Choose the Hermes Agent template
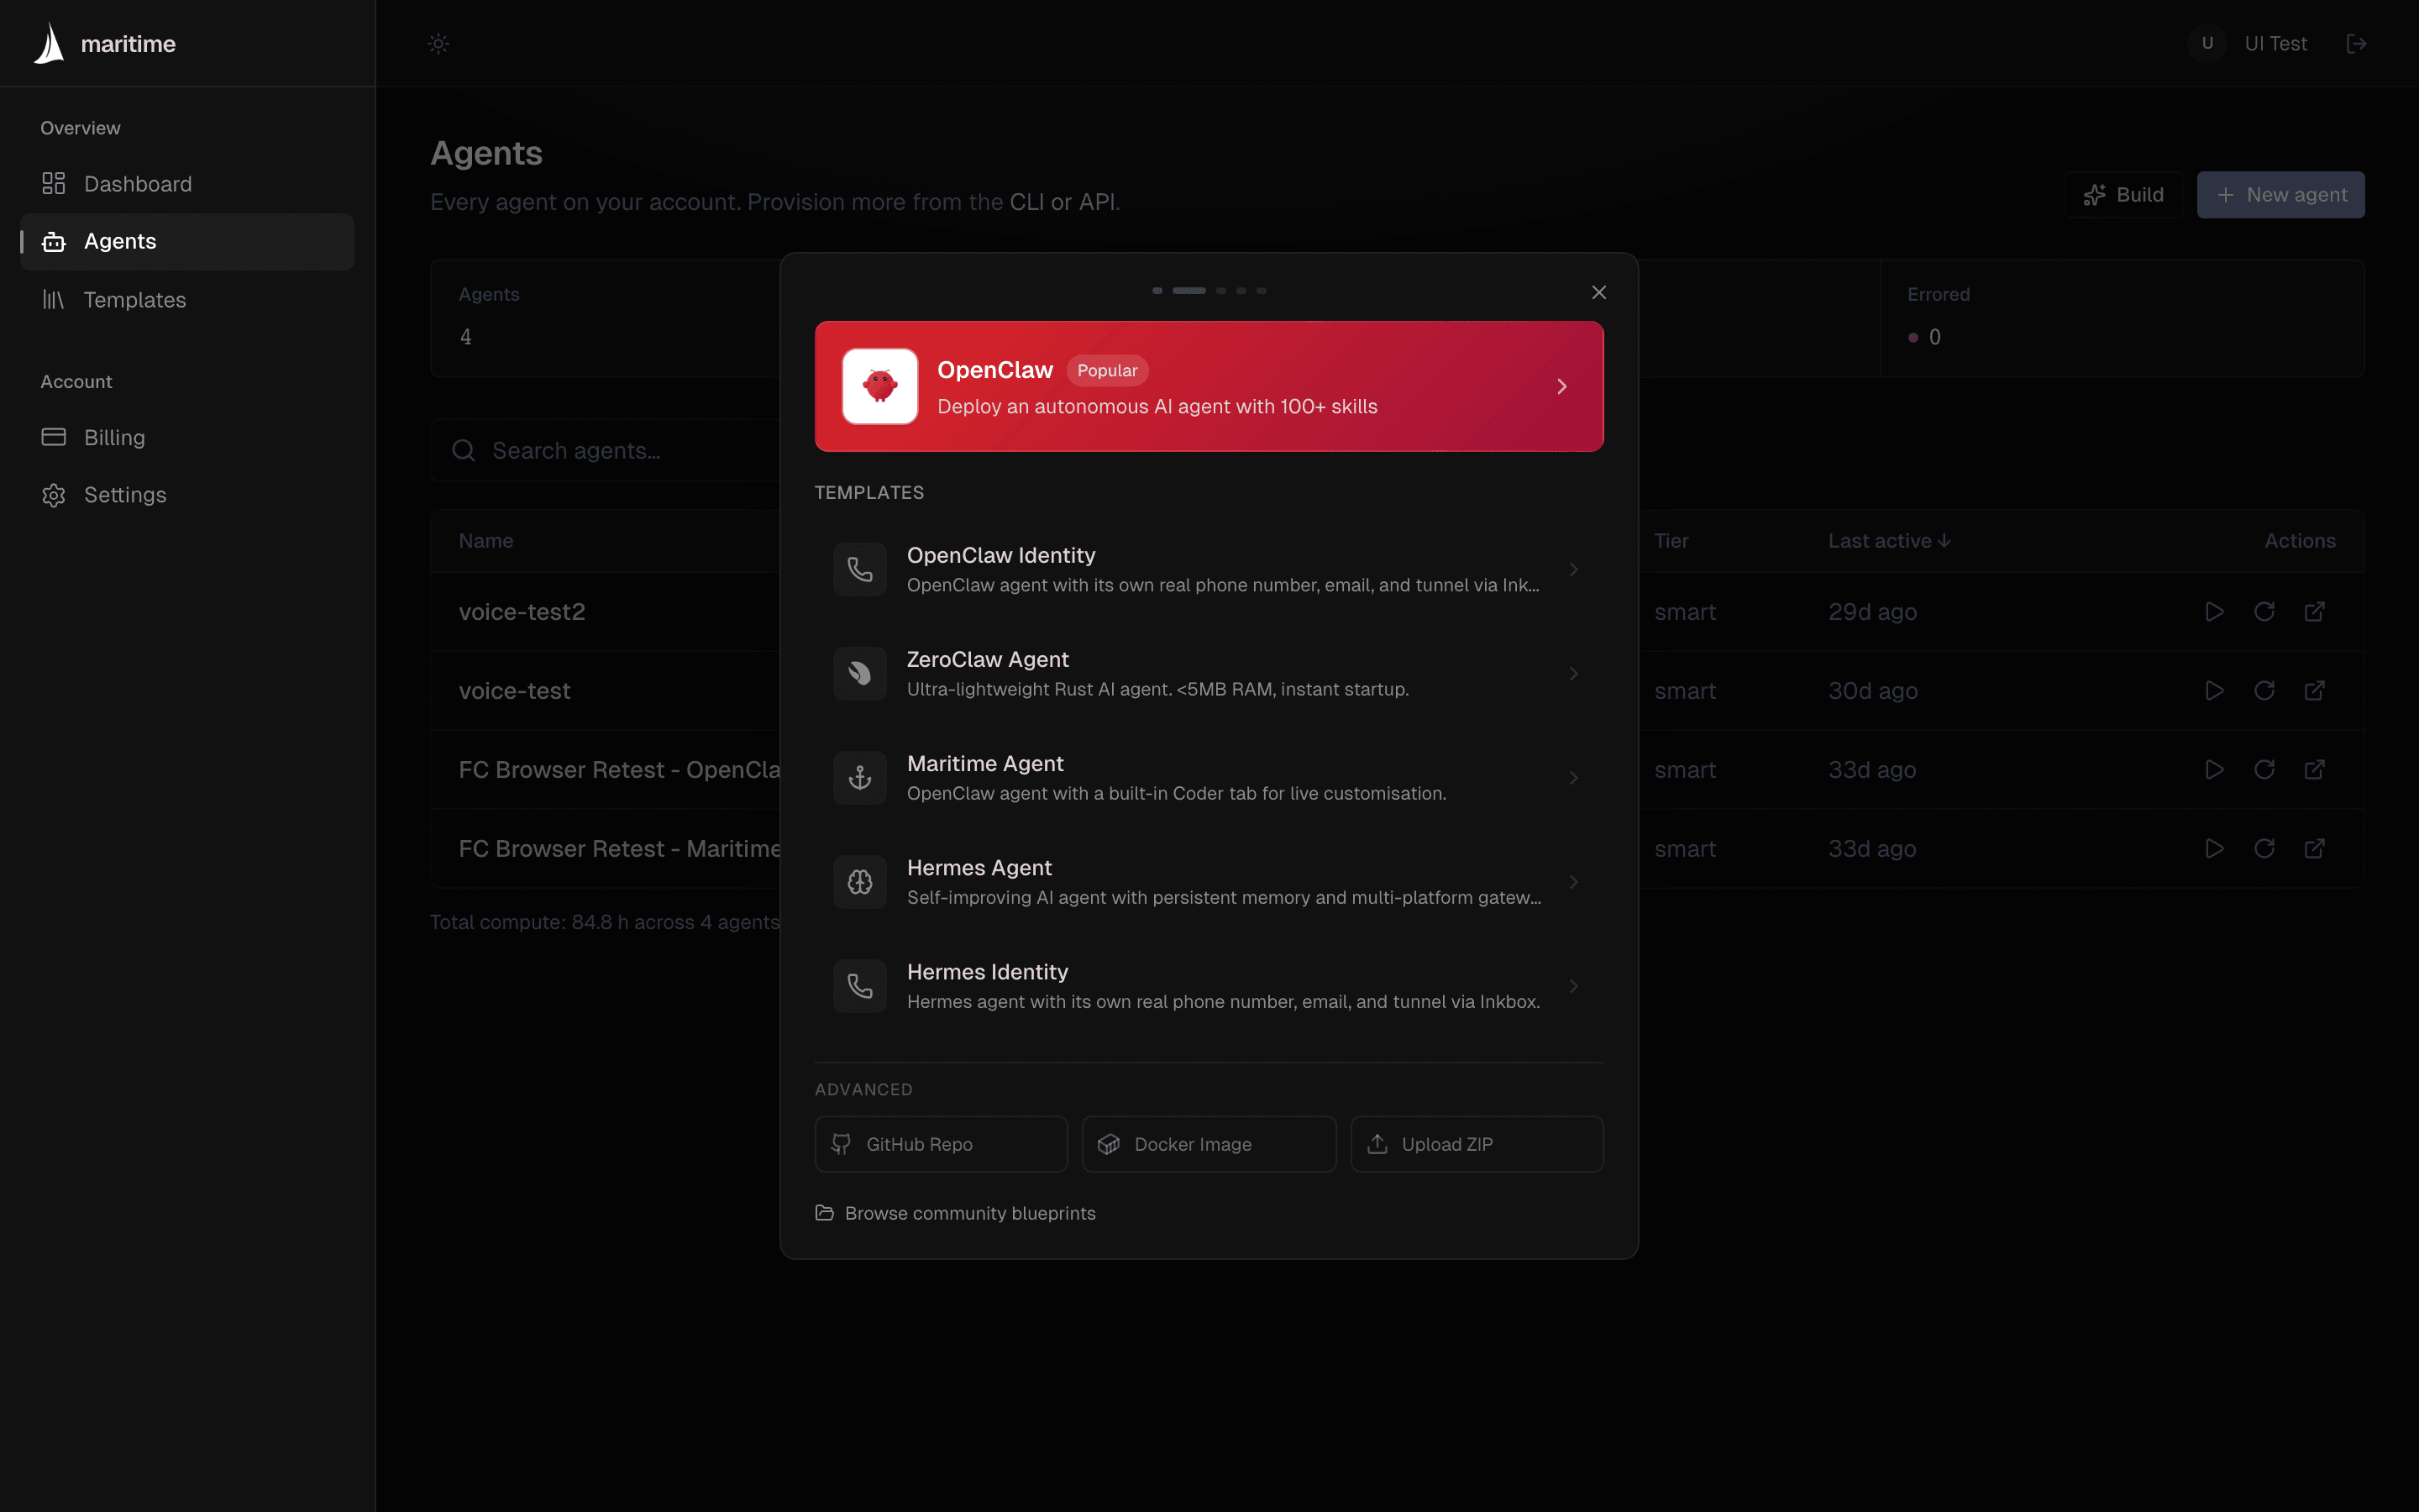 click(1209, 882)
